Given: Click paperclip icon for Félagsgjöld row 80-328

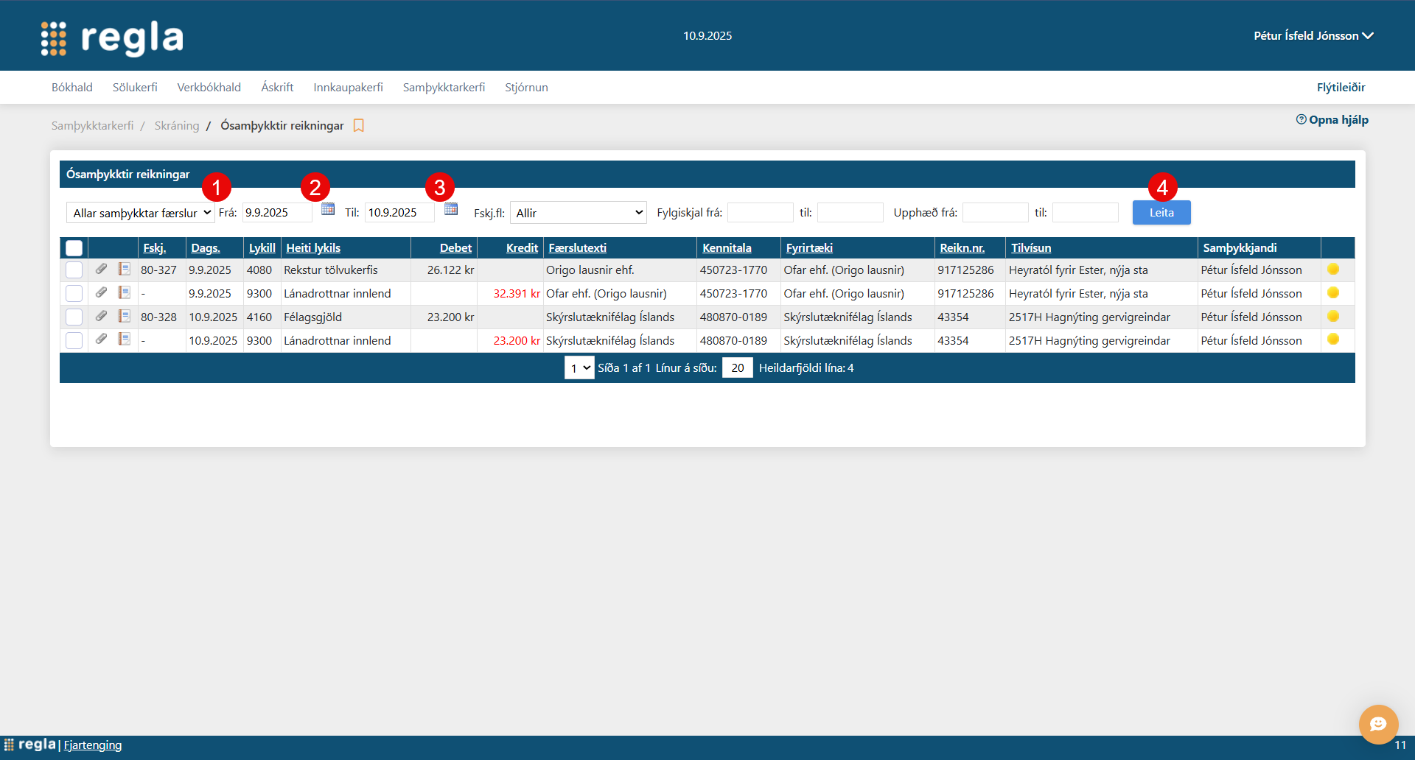Looking at the screenshot, I should click(x=102, y=317).
